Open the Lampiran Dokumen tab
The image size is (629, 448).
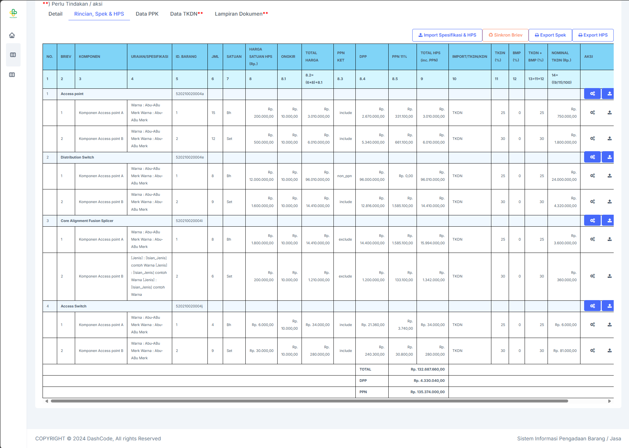(x=241, y=14)
